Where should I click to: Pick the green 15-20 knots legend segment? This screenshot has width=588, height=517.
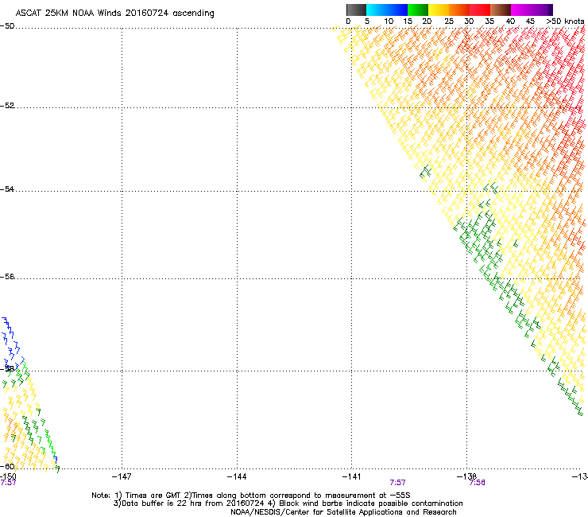[x=418, y=10]
